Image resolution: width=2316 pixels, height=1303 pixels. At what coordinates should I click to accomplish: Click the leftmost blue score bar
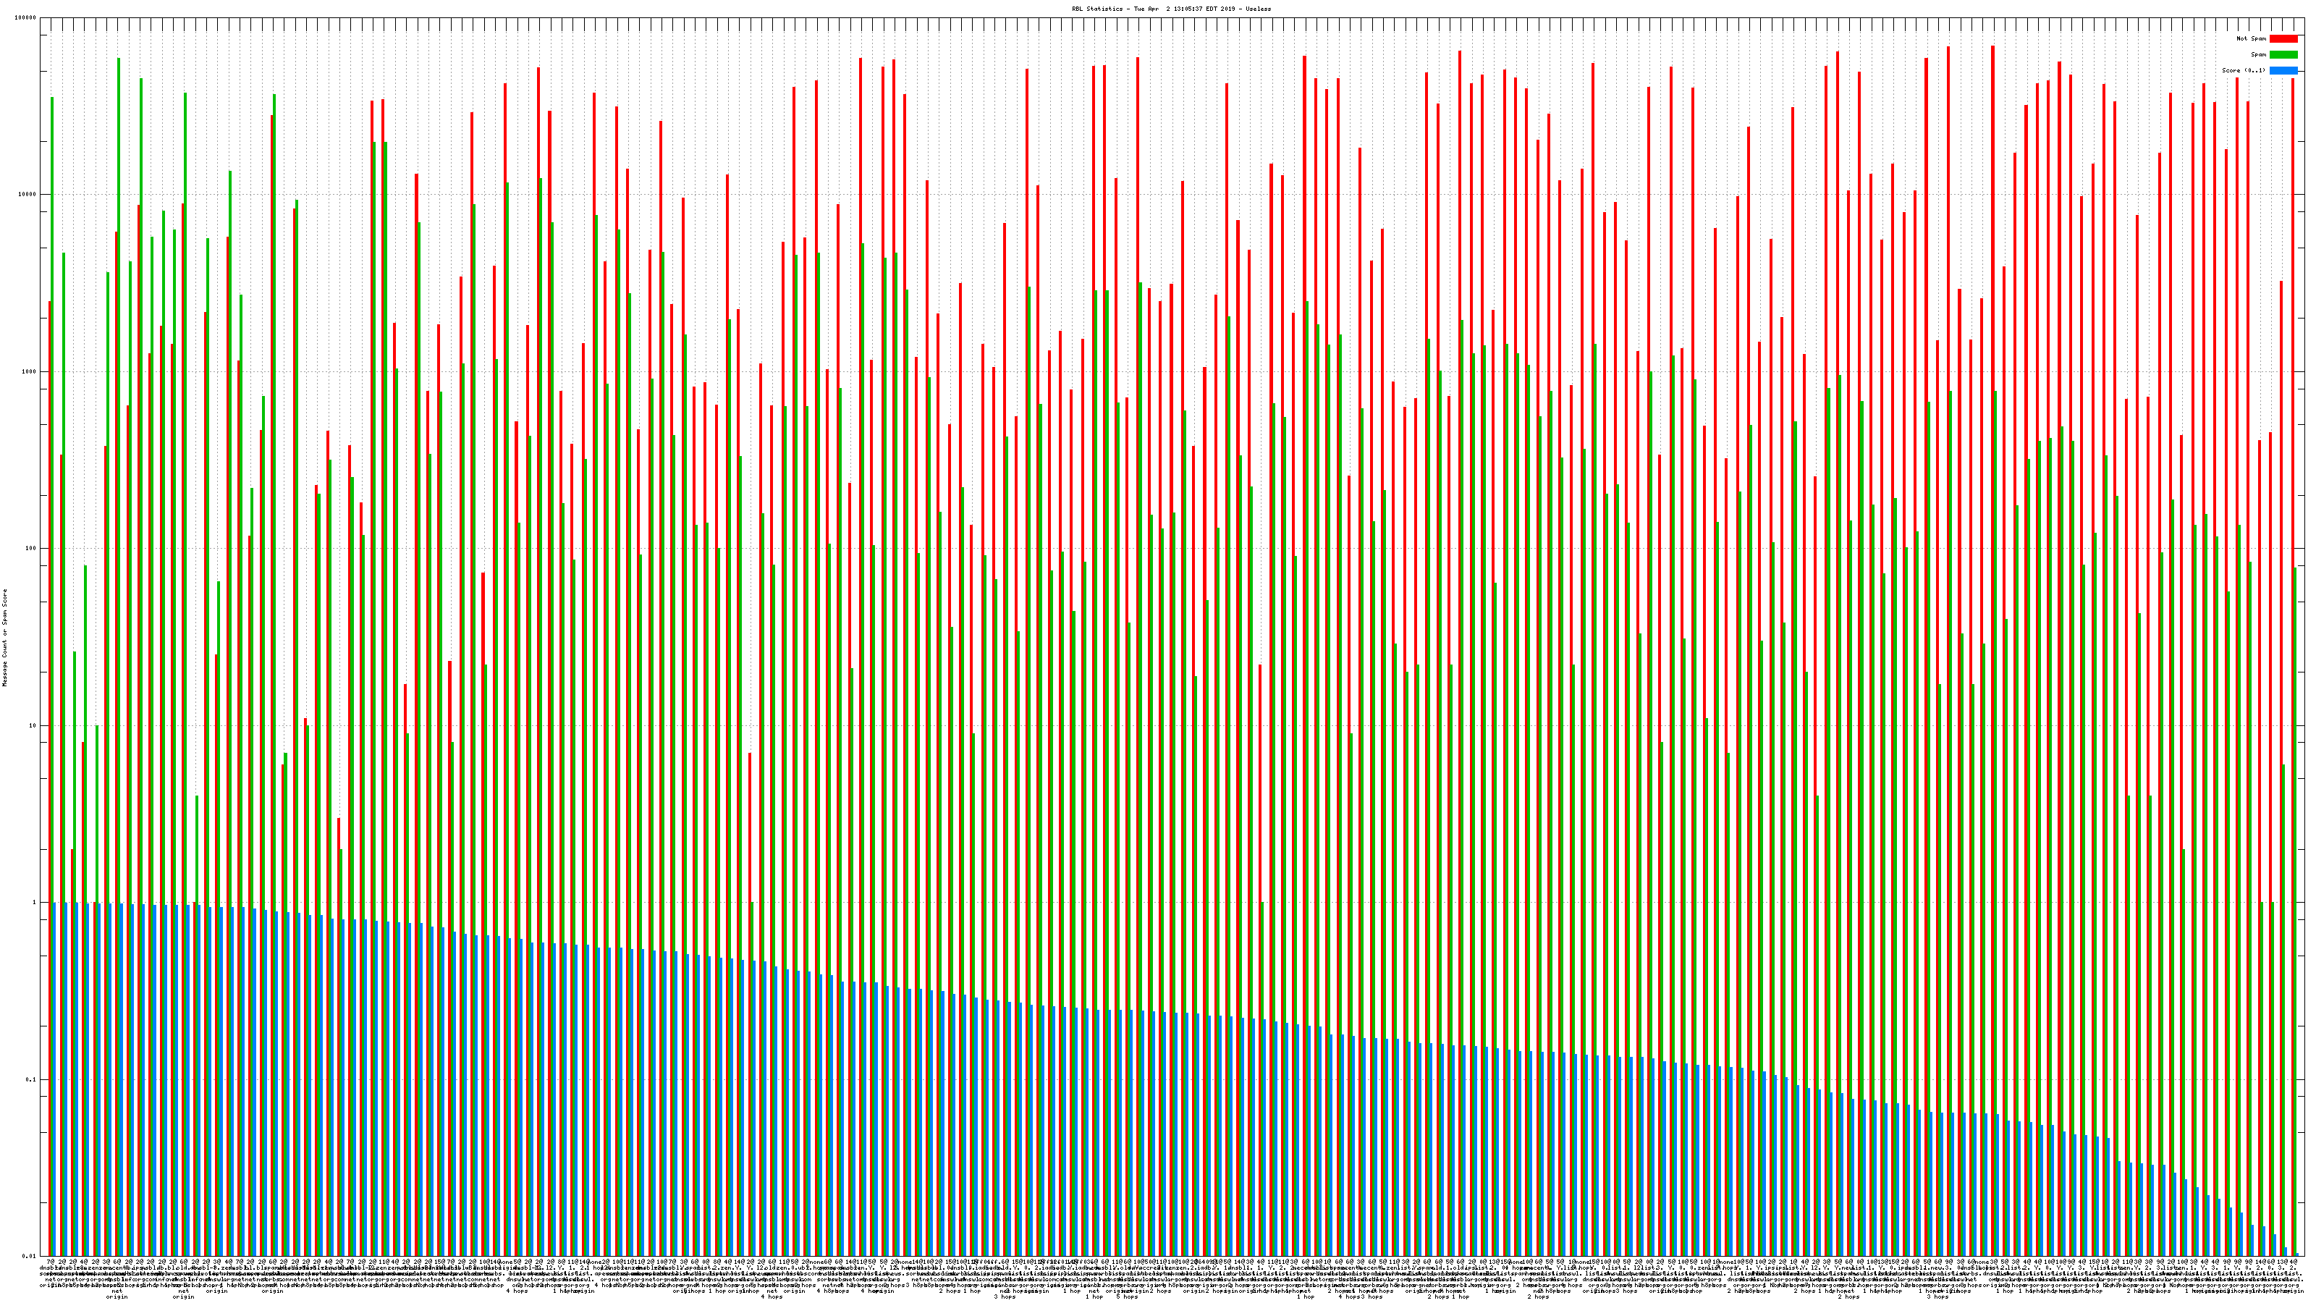pos(54,1079)
